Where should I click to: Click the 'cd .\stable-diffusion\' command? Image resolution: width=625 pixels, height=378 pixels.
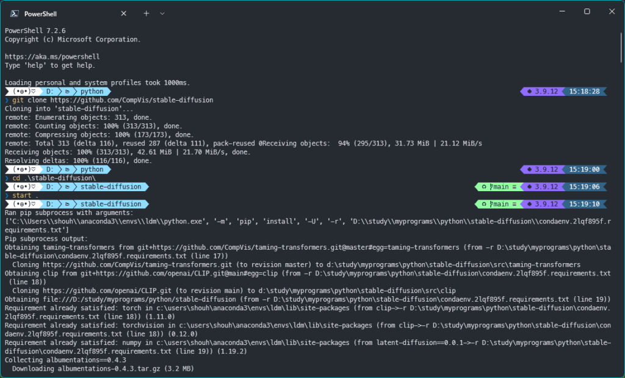coord(54,178)
